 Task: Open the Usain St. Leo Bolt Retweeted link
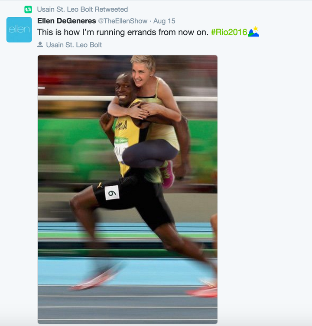click(x=82, y=10)
